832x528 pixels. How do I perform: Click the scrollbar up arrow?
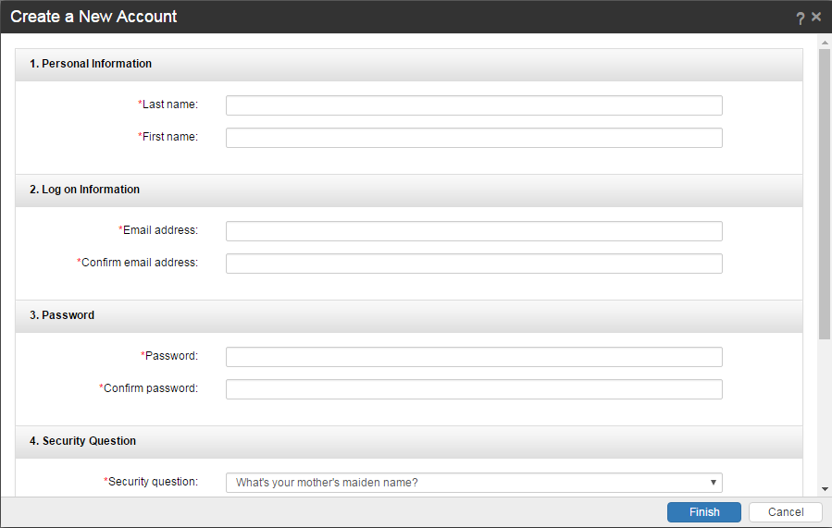[x=824, y=42]
